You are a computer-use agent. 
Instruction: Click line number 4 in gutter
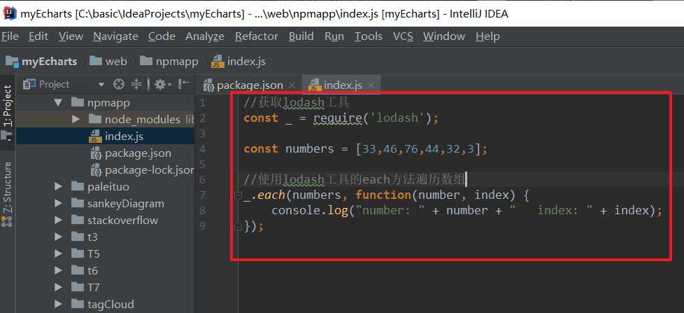pyautogui.click(x=202, y=149)
